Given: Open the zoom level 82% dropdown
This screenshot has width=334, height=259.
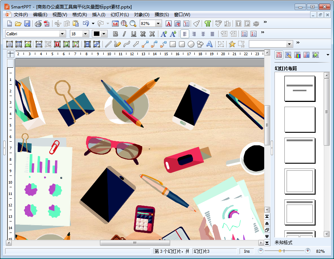Looking at the screenshot, I should [158, 24].
